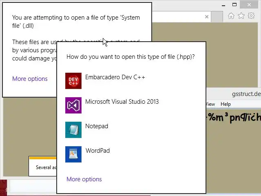The width and height of the screenshot is (261, 196).
Task: Choose the Microsoft Visual Studio 2013 icon
Action: click(73, 105)
